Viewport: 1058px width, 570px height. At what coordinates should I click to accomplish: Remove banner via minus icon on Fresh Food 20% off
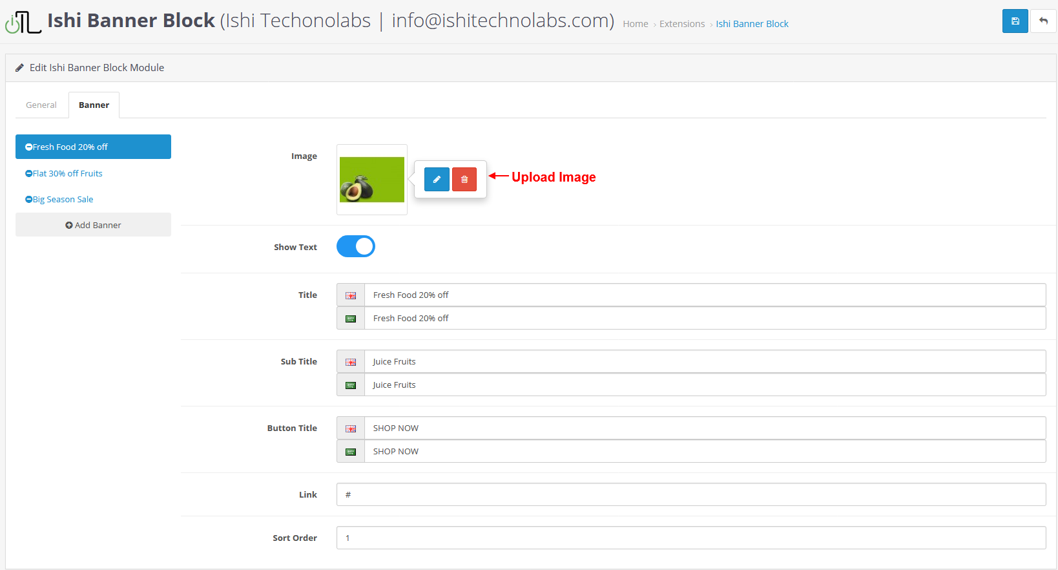click(x=28, y=147)
